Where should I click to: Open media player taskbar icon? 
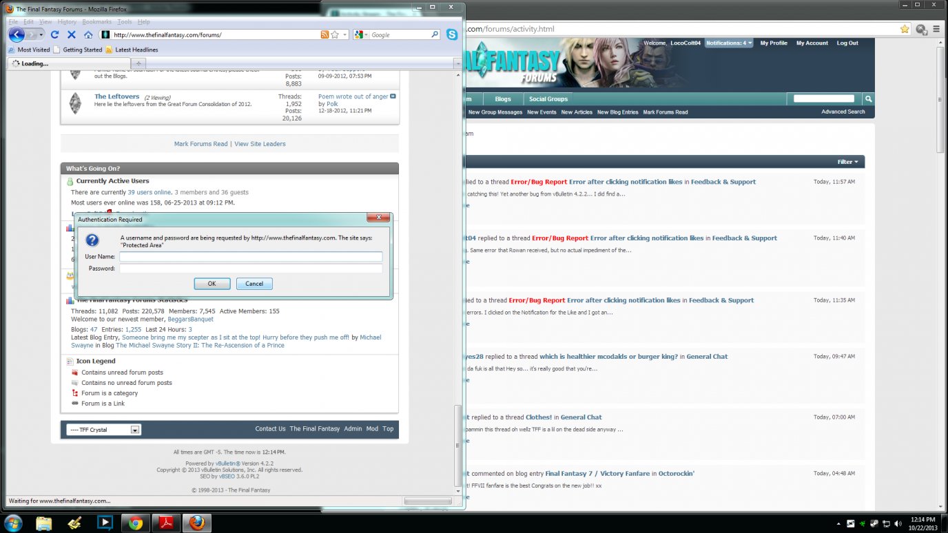coord(105,523)
